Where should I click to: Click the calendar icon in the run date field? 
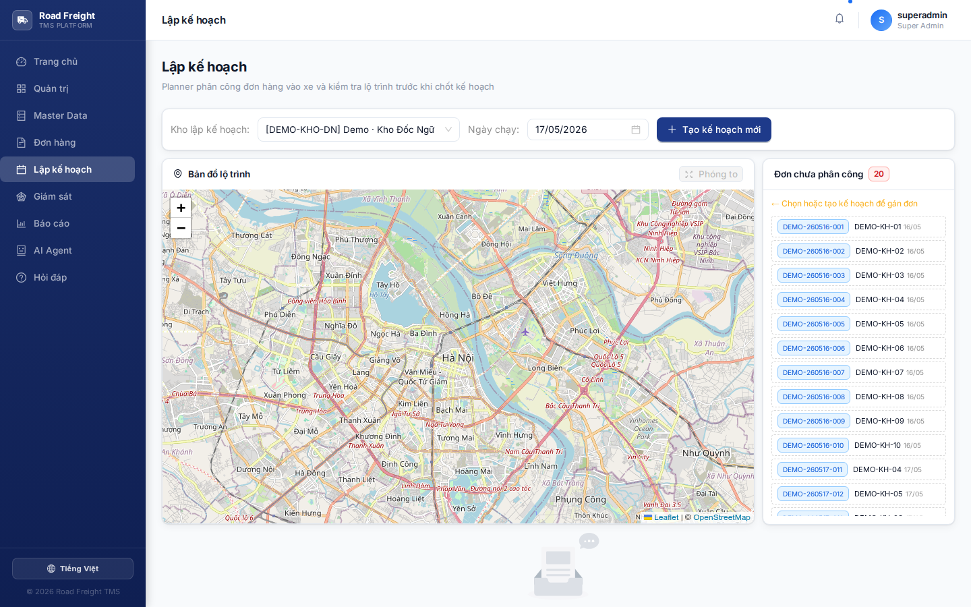coord(636,129)
